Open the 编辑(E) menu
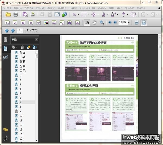Image resolution: width=163 pixels, height=145 pixels. tap(18, 8)
